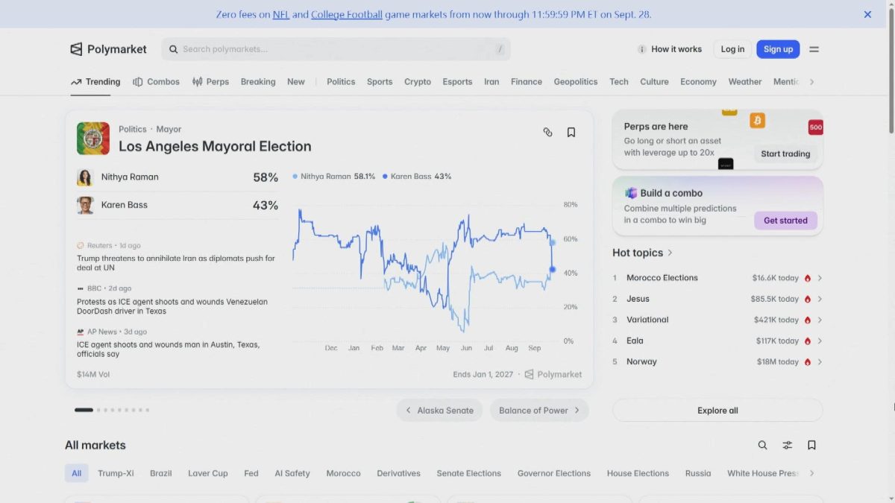Open the hamburger menu icon

point(814,49)
